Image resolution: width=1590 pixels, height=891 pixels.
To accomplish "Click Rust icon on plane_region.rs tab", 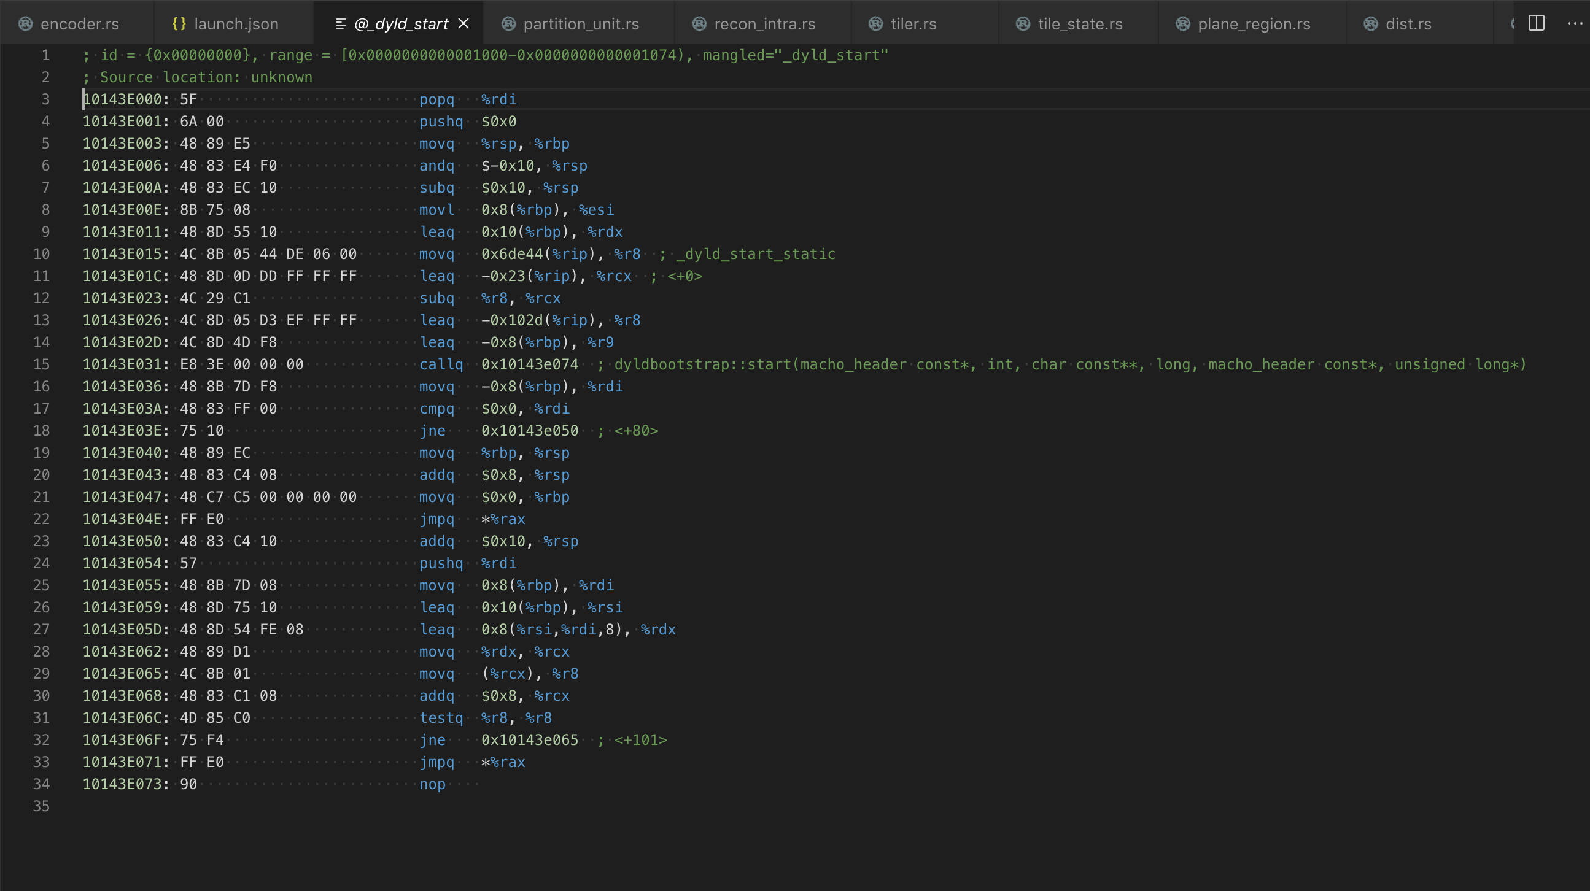I will click(1182, 23).
